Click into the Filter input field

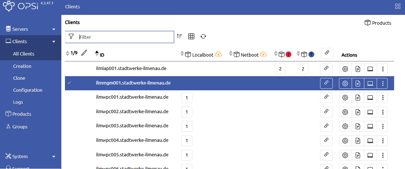pyautogui.click(x=125, y=37)
